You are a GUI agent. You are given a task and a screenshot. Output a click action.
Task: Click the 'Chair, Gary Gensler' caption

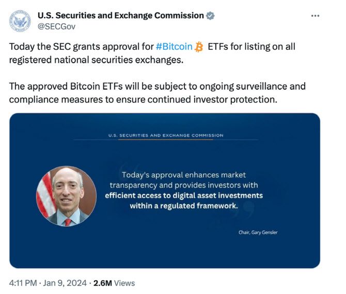click(258, 232)
